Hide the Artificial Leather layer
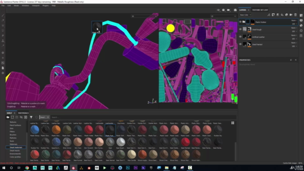This screenshot has height=171, width=304. tap(240, 37)
